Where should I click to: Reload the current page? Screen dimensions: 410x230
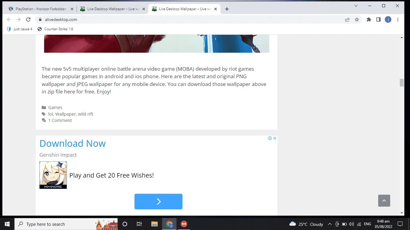(x=28, y=19)
